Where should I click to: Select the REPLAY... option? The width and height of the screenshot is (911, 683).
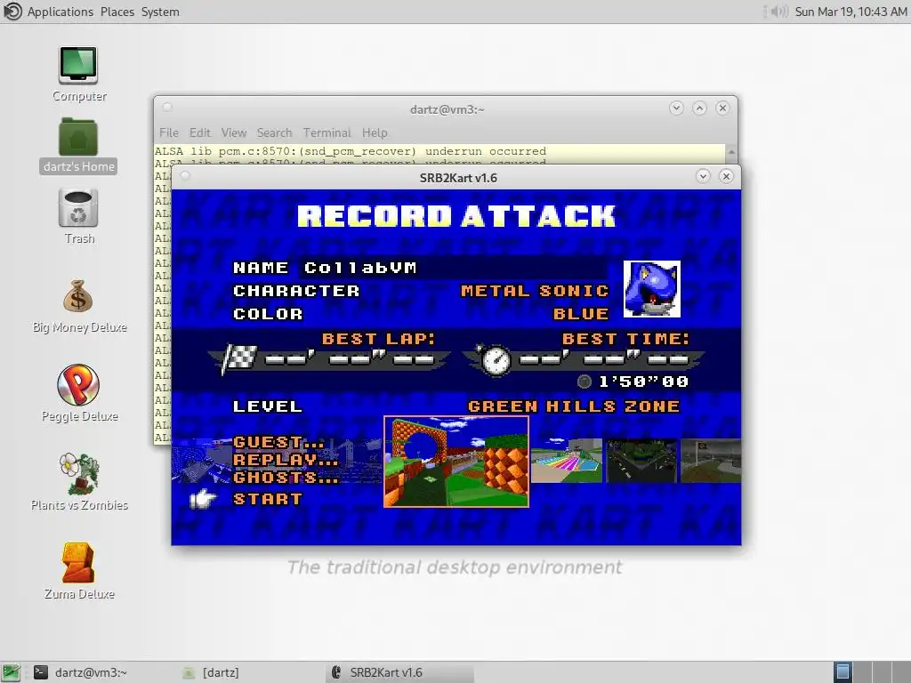286,460
